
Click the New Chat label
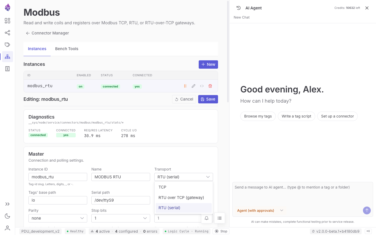coord(242,17)
